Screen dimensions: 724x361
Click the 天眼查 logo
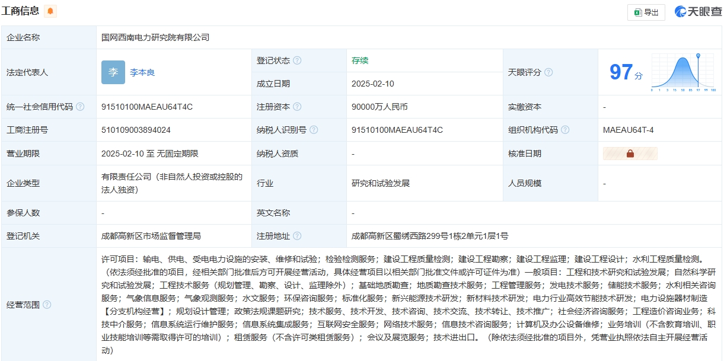pos(698,11)
